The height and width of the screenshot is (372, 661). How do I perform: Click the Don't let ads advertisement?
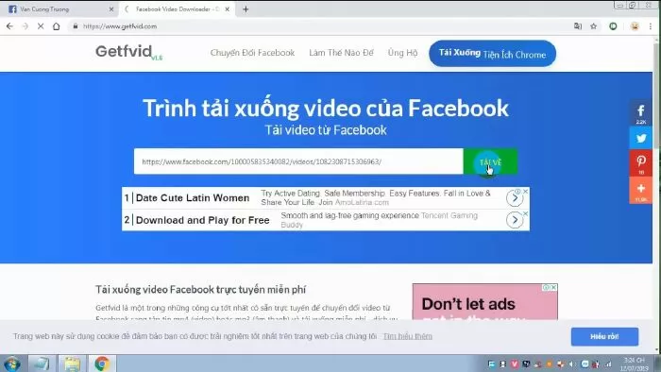point(484,301)
